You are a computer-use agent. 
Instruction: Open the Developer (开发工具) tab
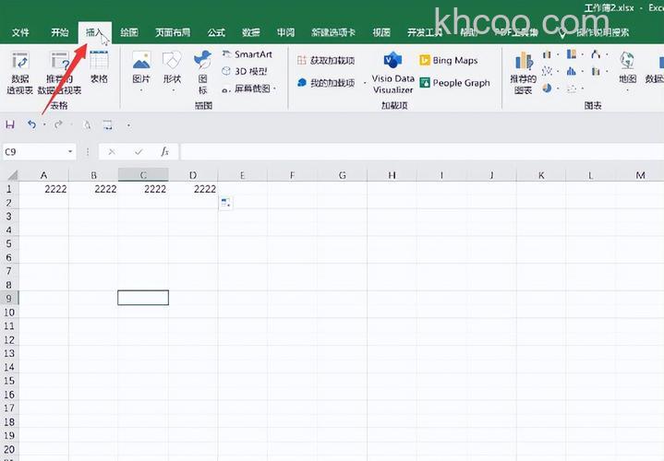pyautogui.click(x=424, y=32)
